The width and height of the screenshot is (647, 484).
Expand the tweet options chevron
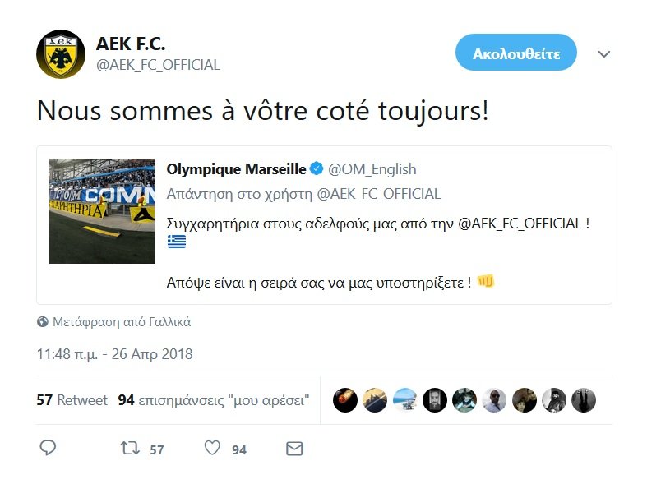point(604,54)
